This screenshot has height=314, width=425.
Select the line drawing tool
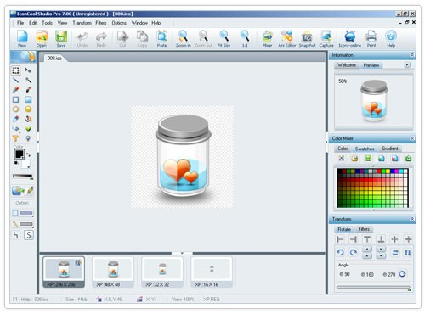click(16, 80)
